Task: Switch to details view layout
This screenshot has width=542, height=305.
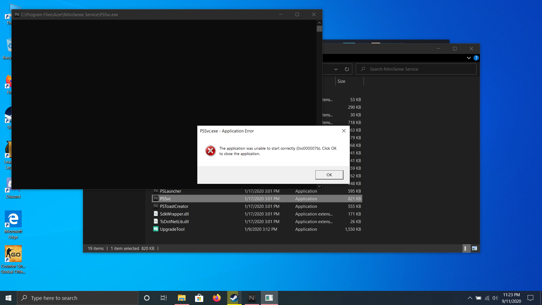Action: (x=466, y=249)
